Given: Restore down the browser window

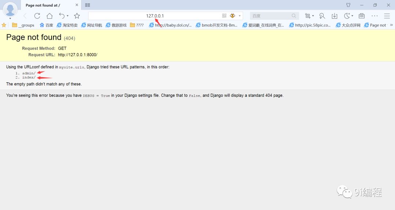Looking at the screenshot, I should click(x=375, y=5).
